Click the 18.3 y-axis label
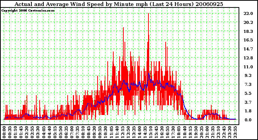 (x=248, y=31)
